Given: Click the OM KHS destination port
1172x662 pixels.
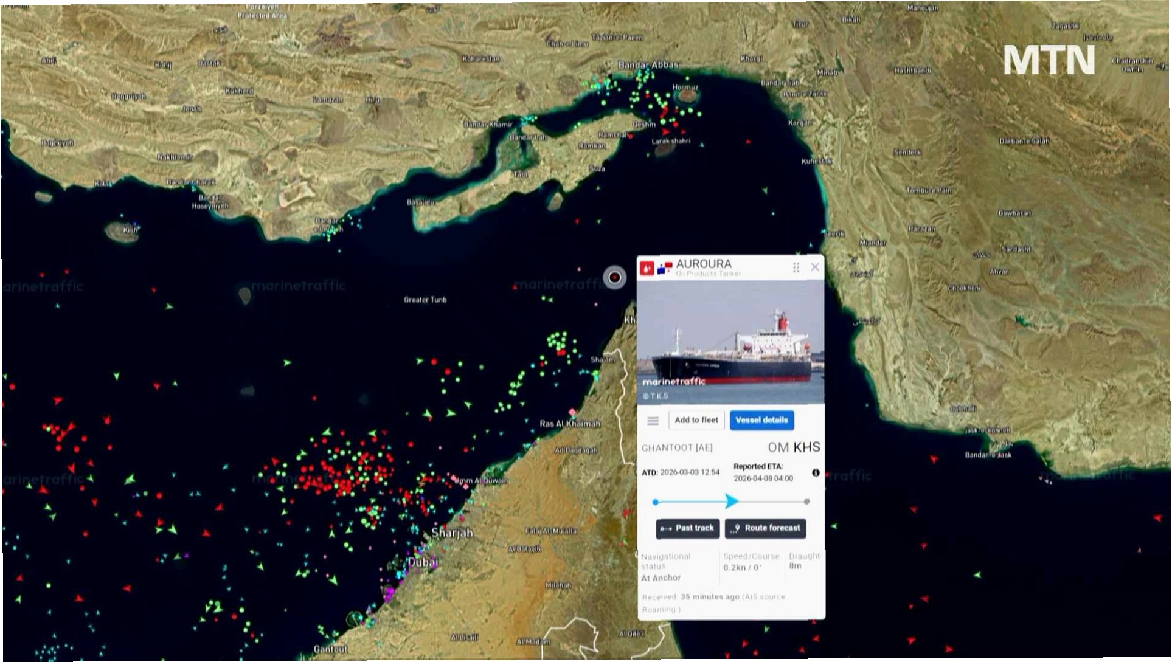Looking at the screenshot, I should (794, 447).
